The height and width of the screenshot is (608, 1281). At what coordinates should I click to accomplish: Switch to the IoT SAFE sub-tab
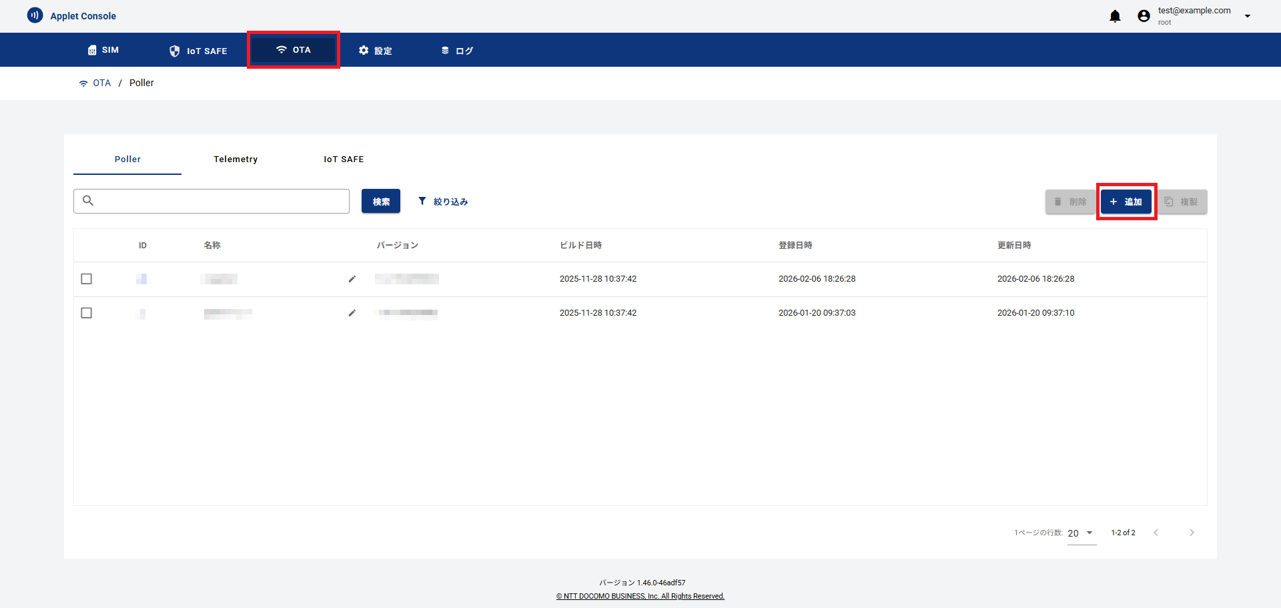tap(344, 160)
